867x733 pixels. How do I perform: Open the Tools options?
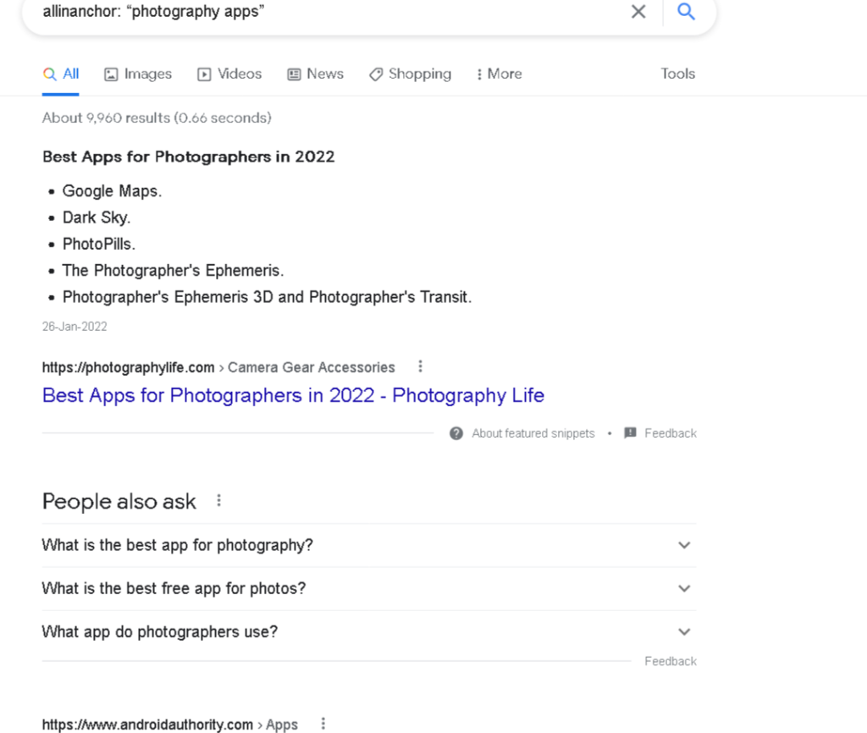point(677,74)
